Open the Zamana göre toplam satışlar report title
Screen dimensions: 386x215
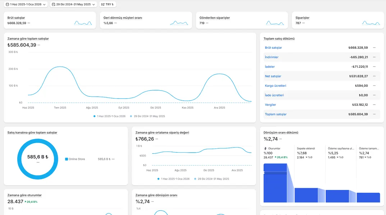tap(28, 39)
